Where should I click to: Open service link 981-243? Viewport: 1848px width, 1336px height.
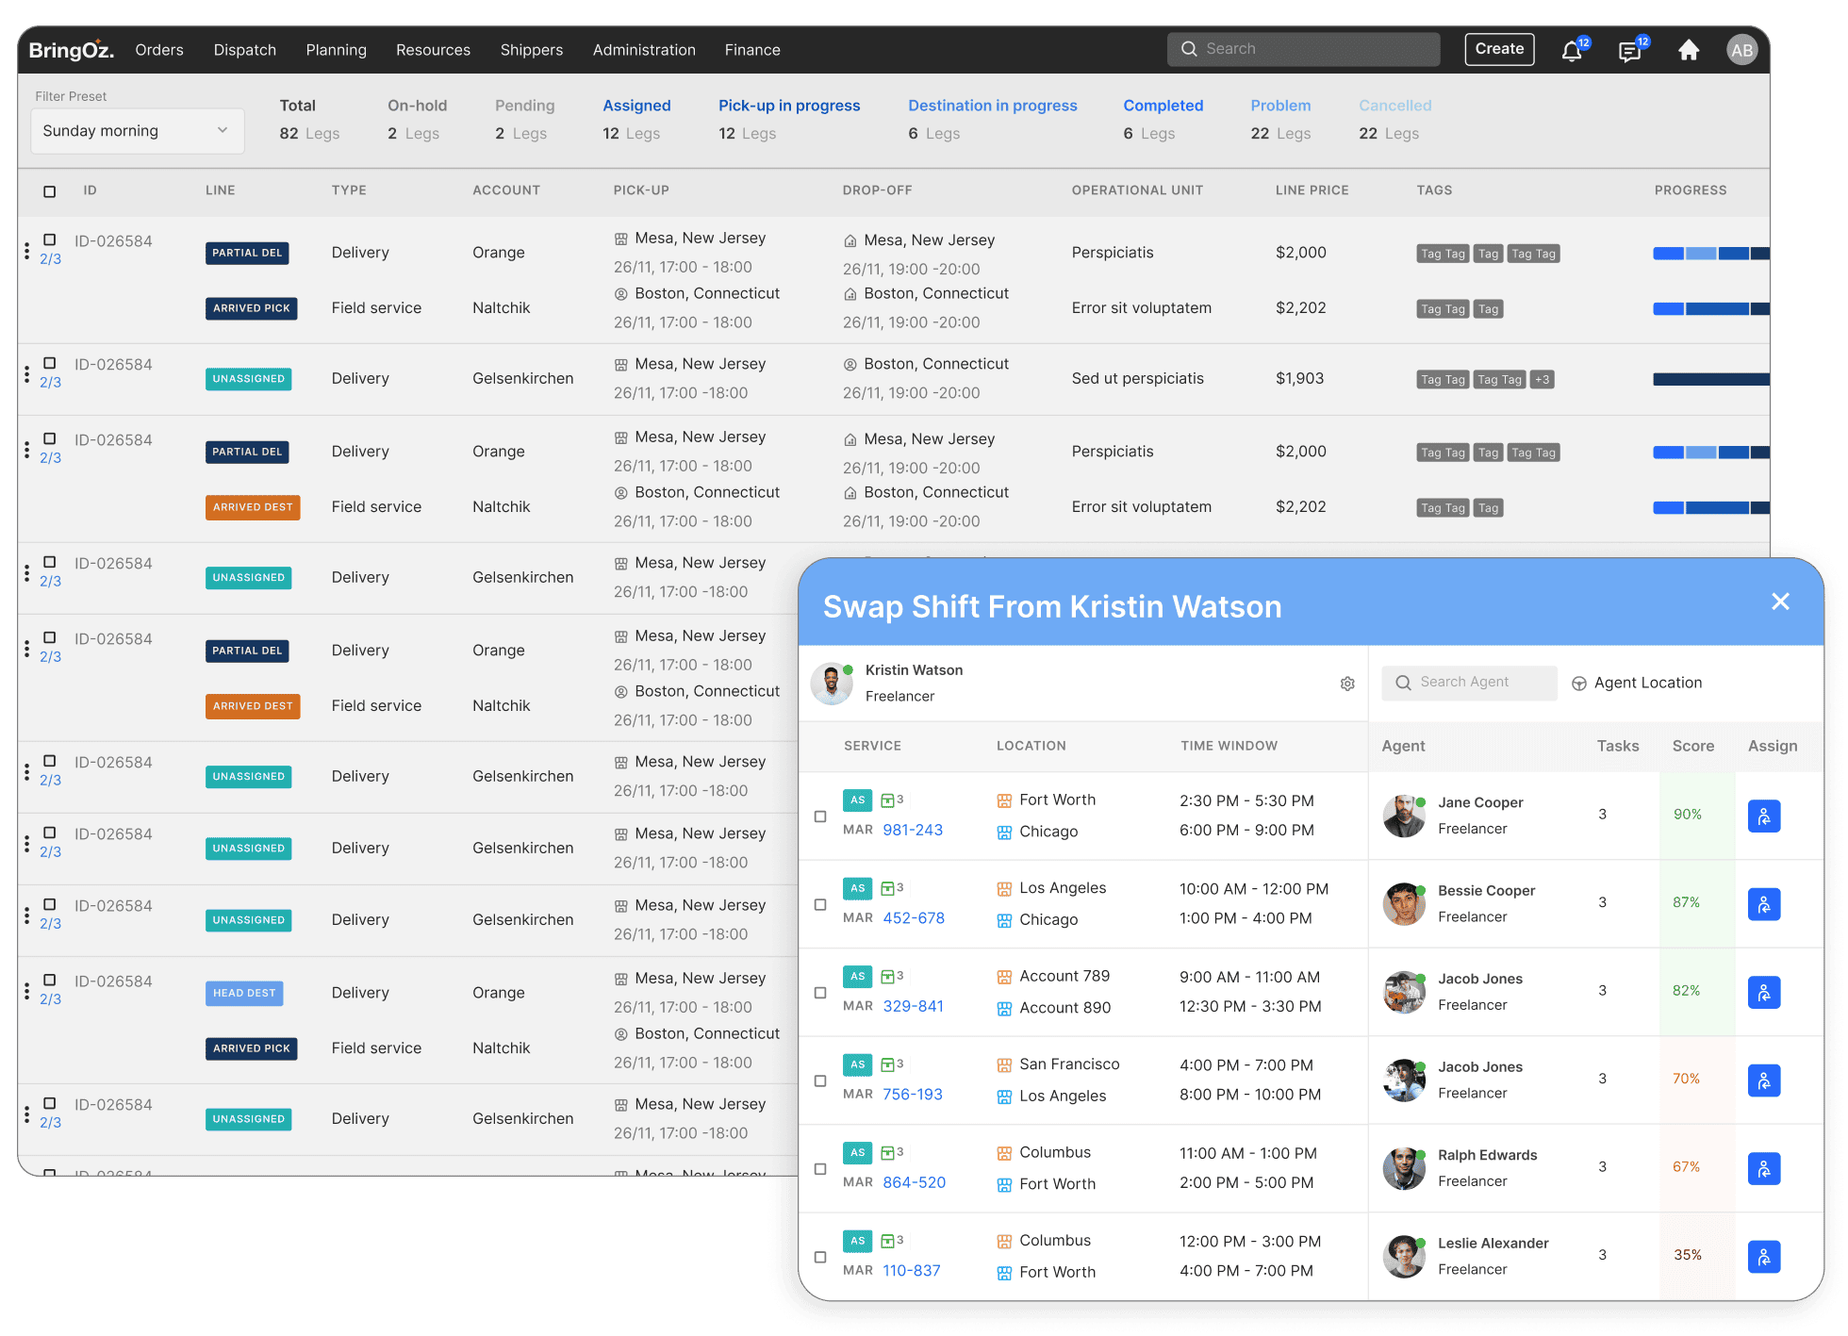pos(913,830)
